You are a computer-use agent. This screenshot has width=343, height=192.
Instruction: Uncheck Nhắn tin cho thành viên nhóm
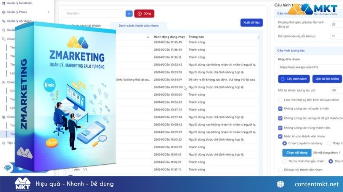click(280, 137)
